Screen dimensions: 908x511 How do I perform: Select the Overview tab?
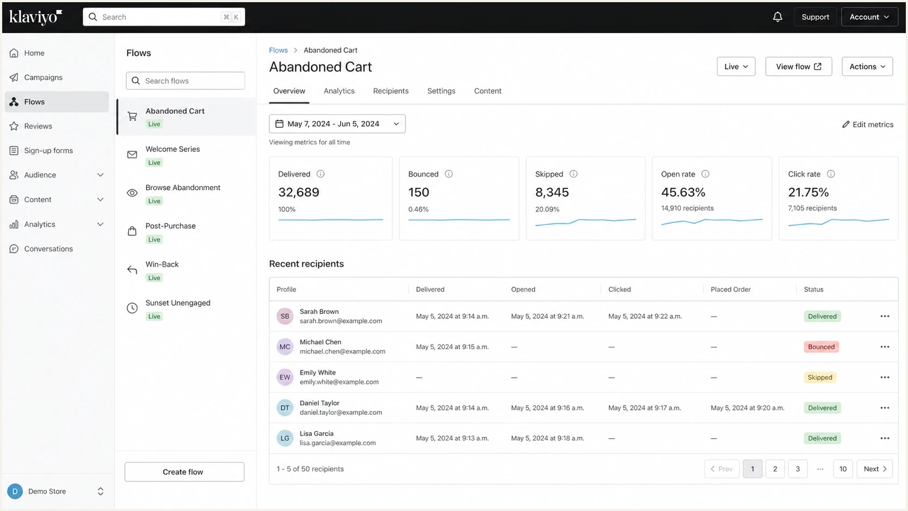289,91
